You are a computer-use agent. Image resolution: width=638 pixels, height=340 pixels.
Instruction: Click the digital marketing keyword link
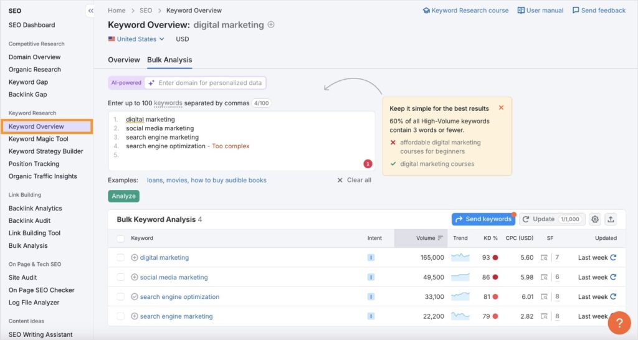pyautogui.click(x=164, y=257)
